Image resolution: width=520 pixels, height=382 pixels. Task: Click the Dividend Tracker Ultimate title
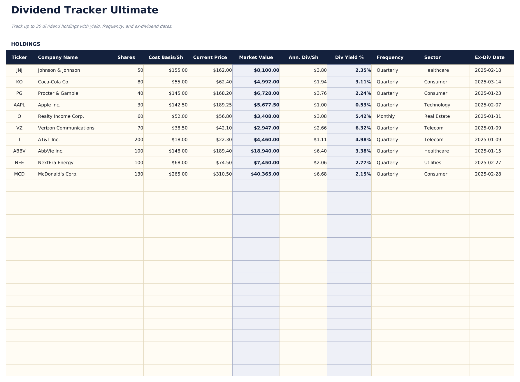tap(85, 10)
